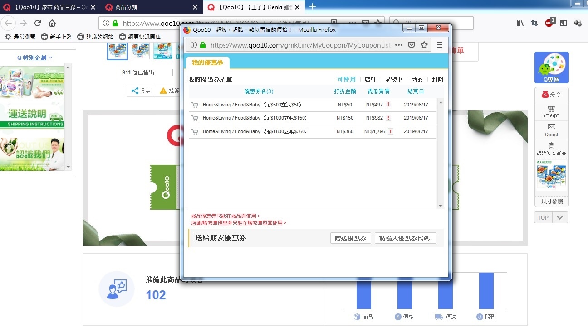The width and height of the screenshot is (588, 327).
Task: Go to the Firefox home page
Action: point(52,23)
